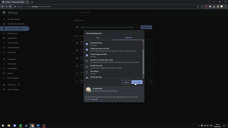The width and height of the screenshot is (228, 128).
Task: Check Passwords and other sign-in data
Action: 87,61
